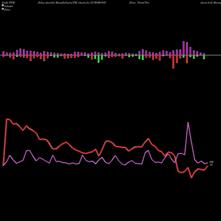The width and height of the screenshot is (221, 221).
Task: Click the purple Volume legend swatch
Action: click(x=3, y=5)
